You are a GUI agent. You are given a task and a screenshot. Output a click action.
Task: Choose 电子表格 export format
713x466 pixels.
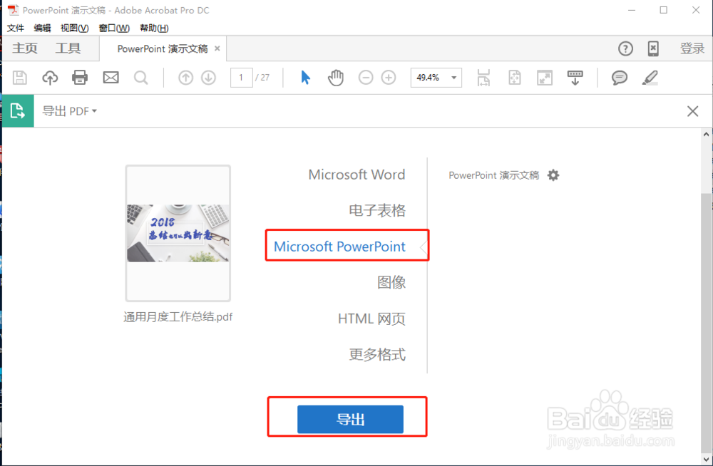coord(377,210)
